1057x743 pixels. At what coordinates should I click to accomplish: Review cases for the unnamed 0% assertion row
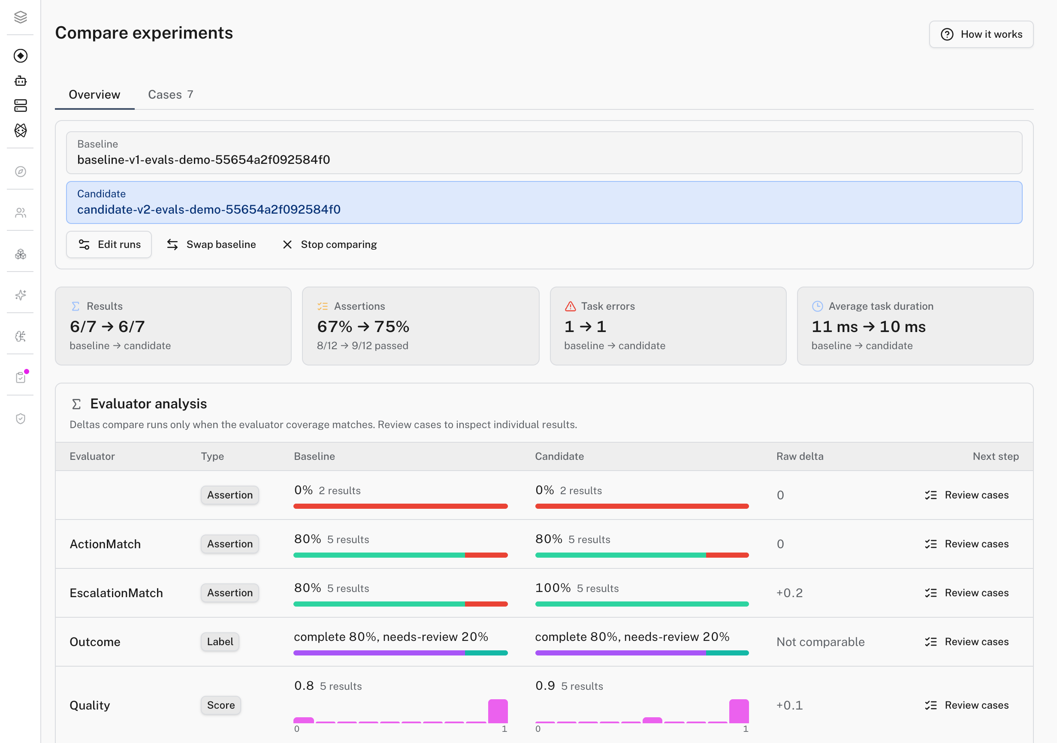click(967, 495)
